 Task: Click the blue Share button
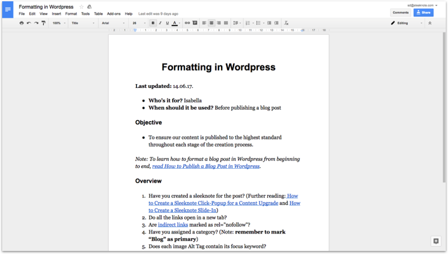[x=423, y=13]
